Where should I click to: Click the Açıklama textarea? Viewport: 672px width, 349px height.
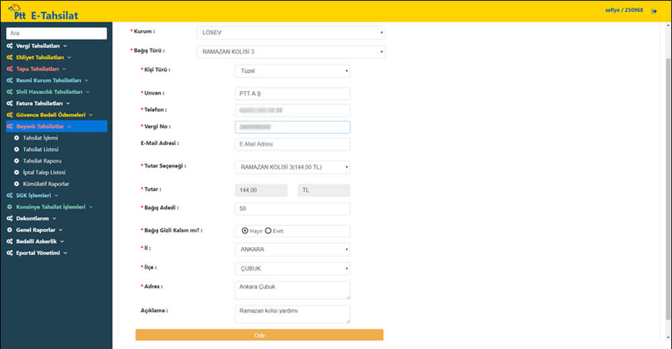tap(292, 314)
